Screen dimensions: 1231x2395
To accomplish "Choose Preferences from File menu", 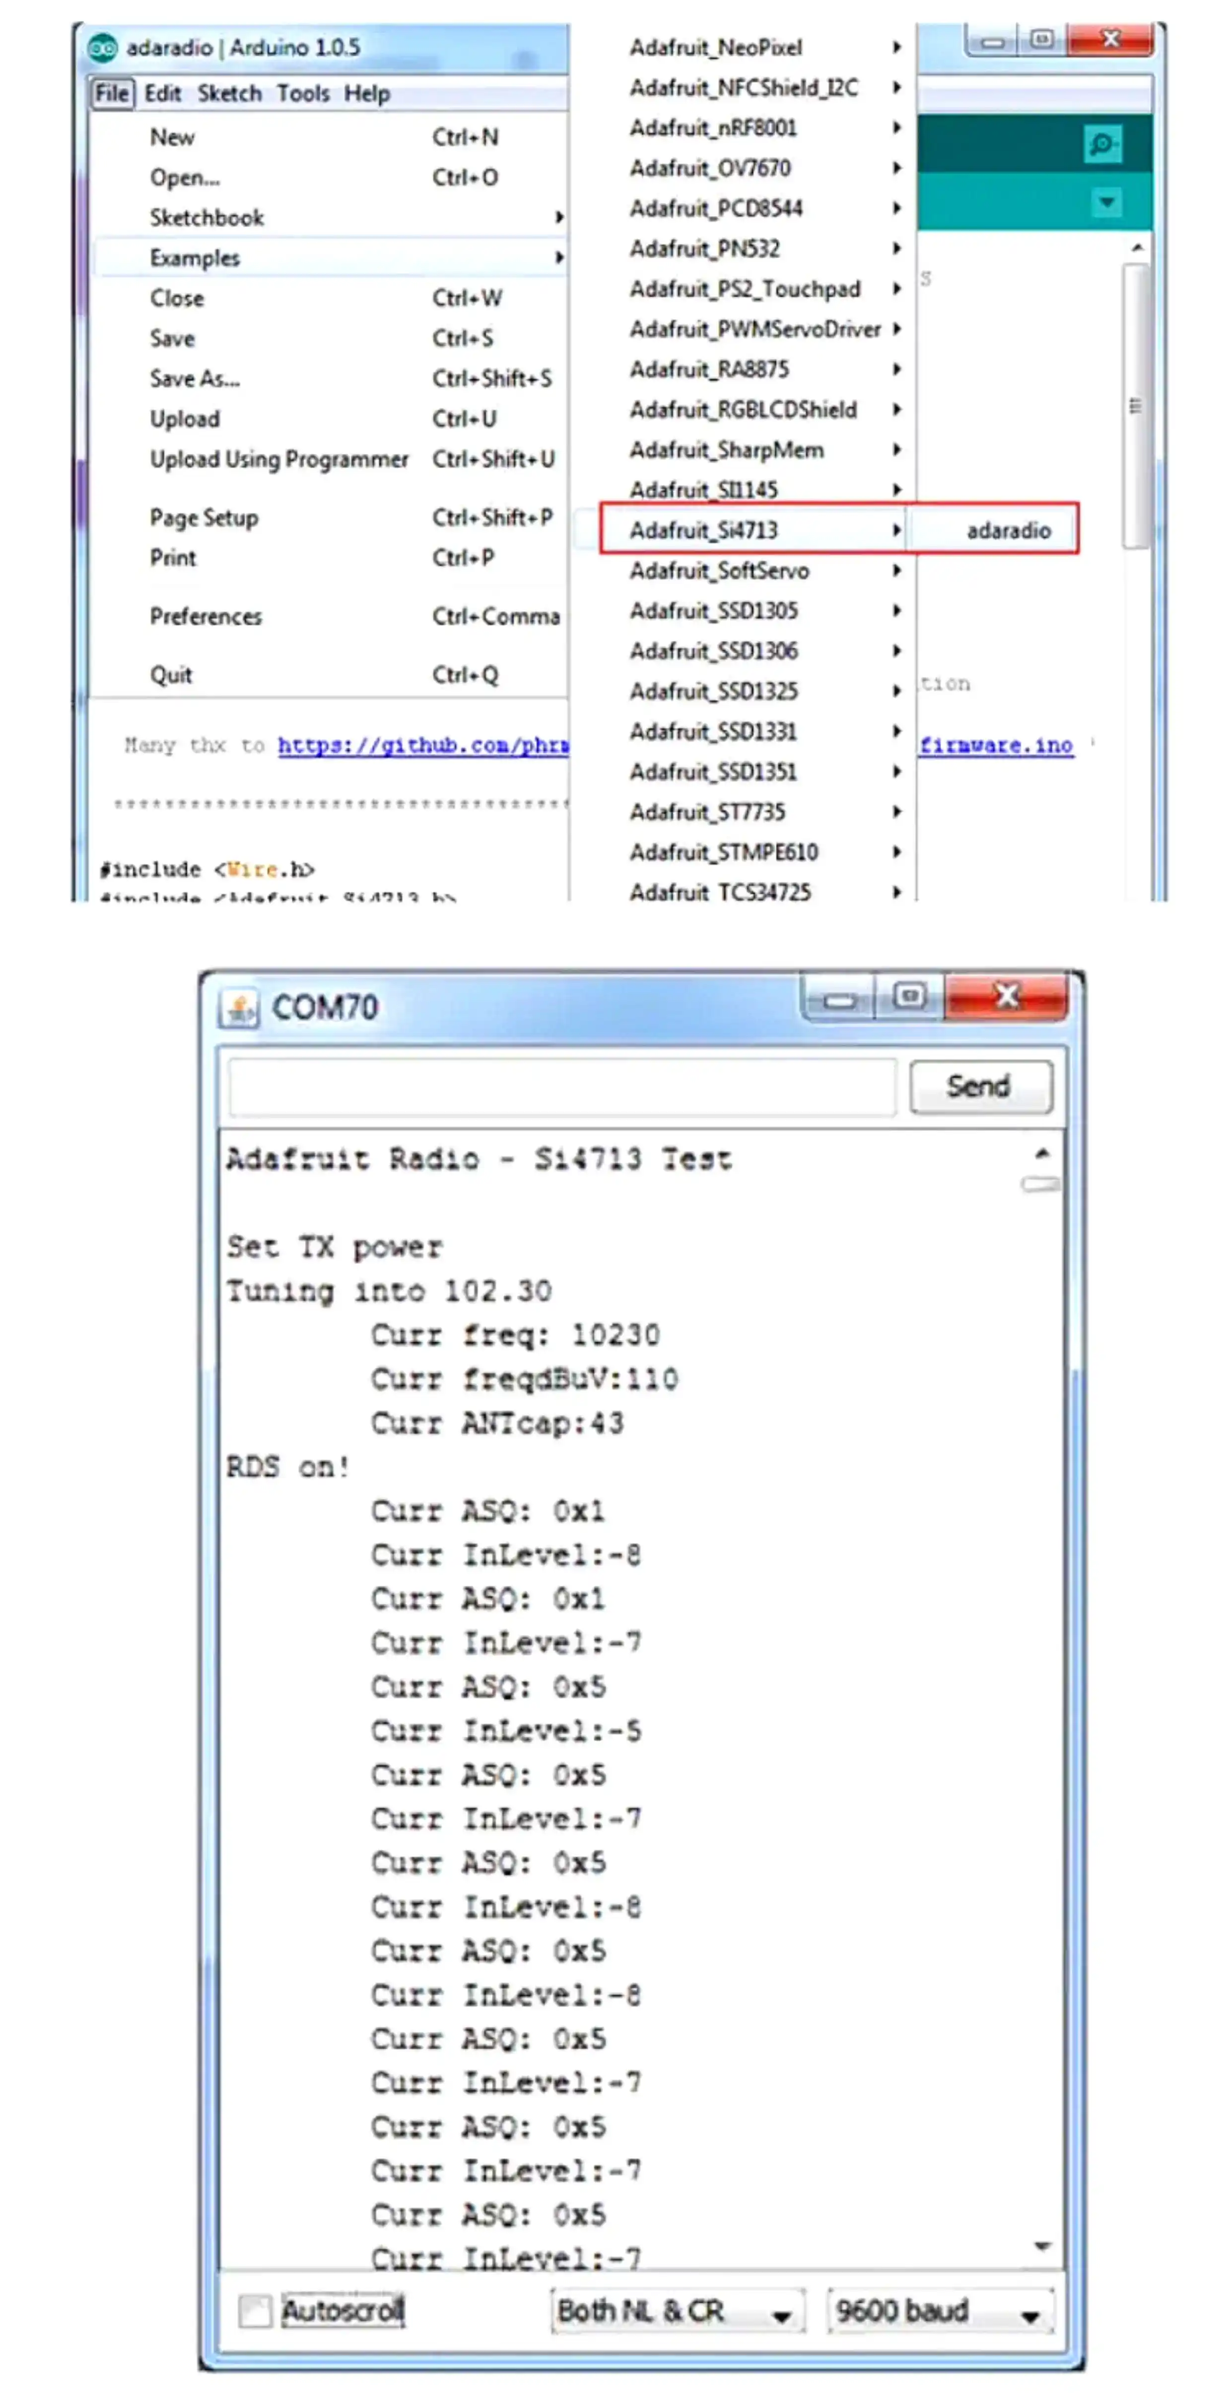I will pyautogui.click(x=206, y=617).
